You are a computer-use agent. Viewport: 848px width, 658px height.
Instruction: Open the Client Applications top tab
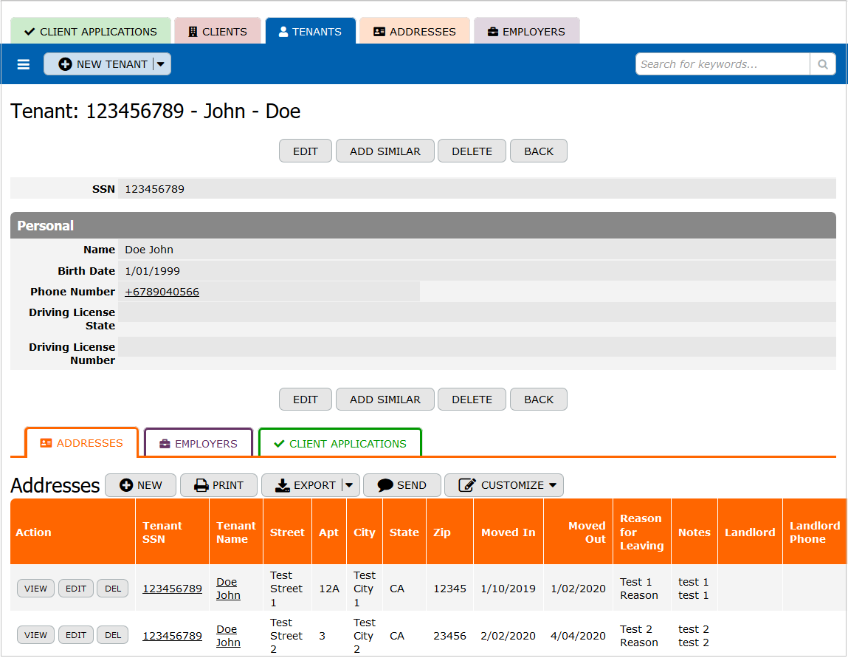pyautogui.click(x=91, y=32)
